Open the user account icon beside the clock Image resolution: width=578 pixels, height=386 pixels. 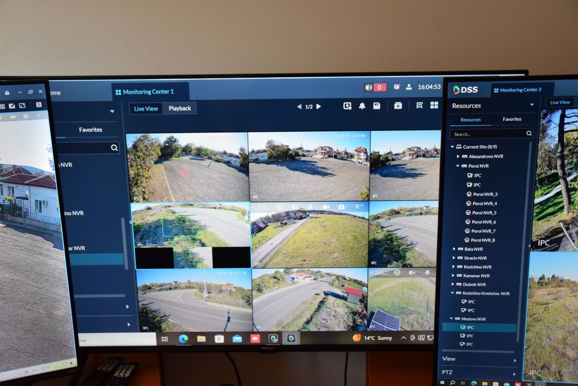click(x=409, y=87)
